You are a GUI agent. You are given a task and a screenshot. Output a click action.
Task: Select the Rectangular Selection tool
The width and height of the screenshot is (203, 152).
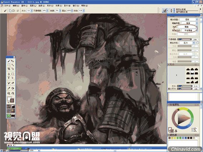9,65
